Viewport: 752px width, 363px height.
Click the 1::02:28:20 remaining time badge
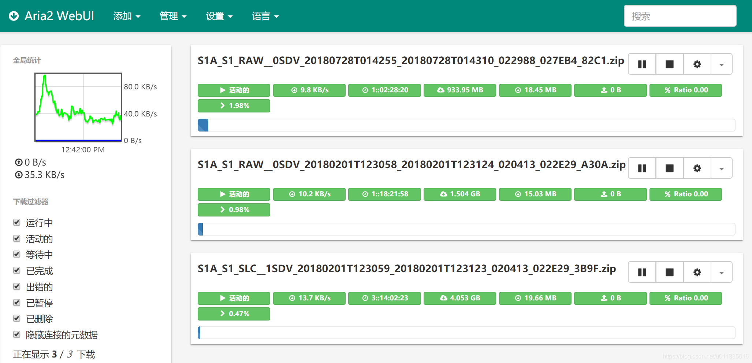tap(384, 90)
